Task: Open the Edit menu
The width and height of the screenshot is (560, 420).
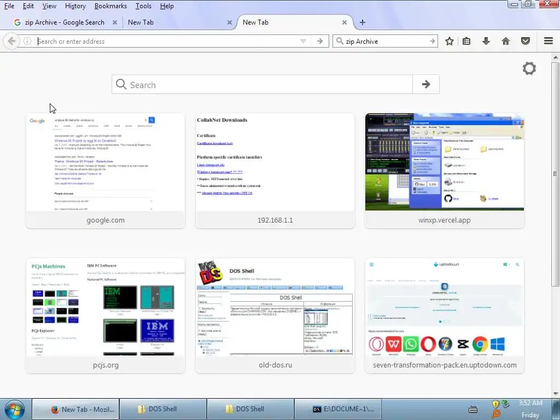Action: [28, 6]
